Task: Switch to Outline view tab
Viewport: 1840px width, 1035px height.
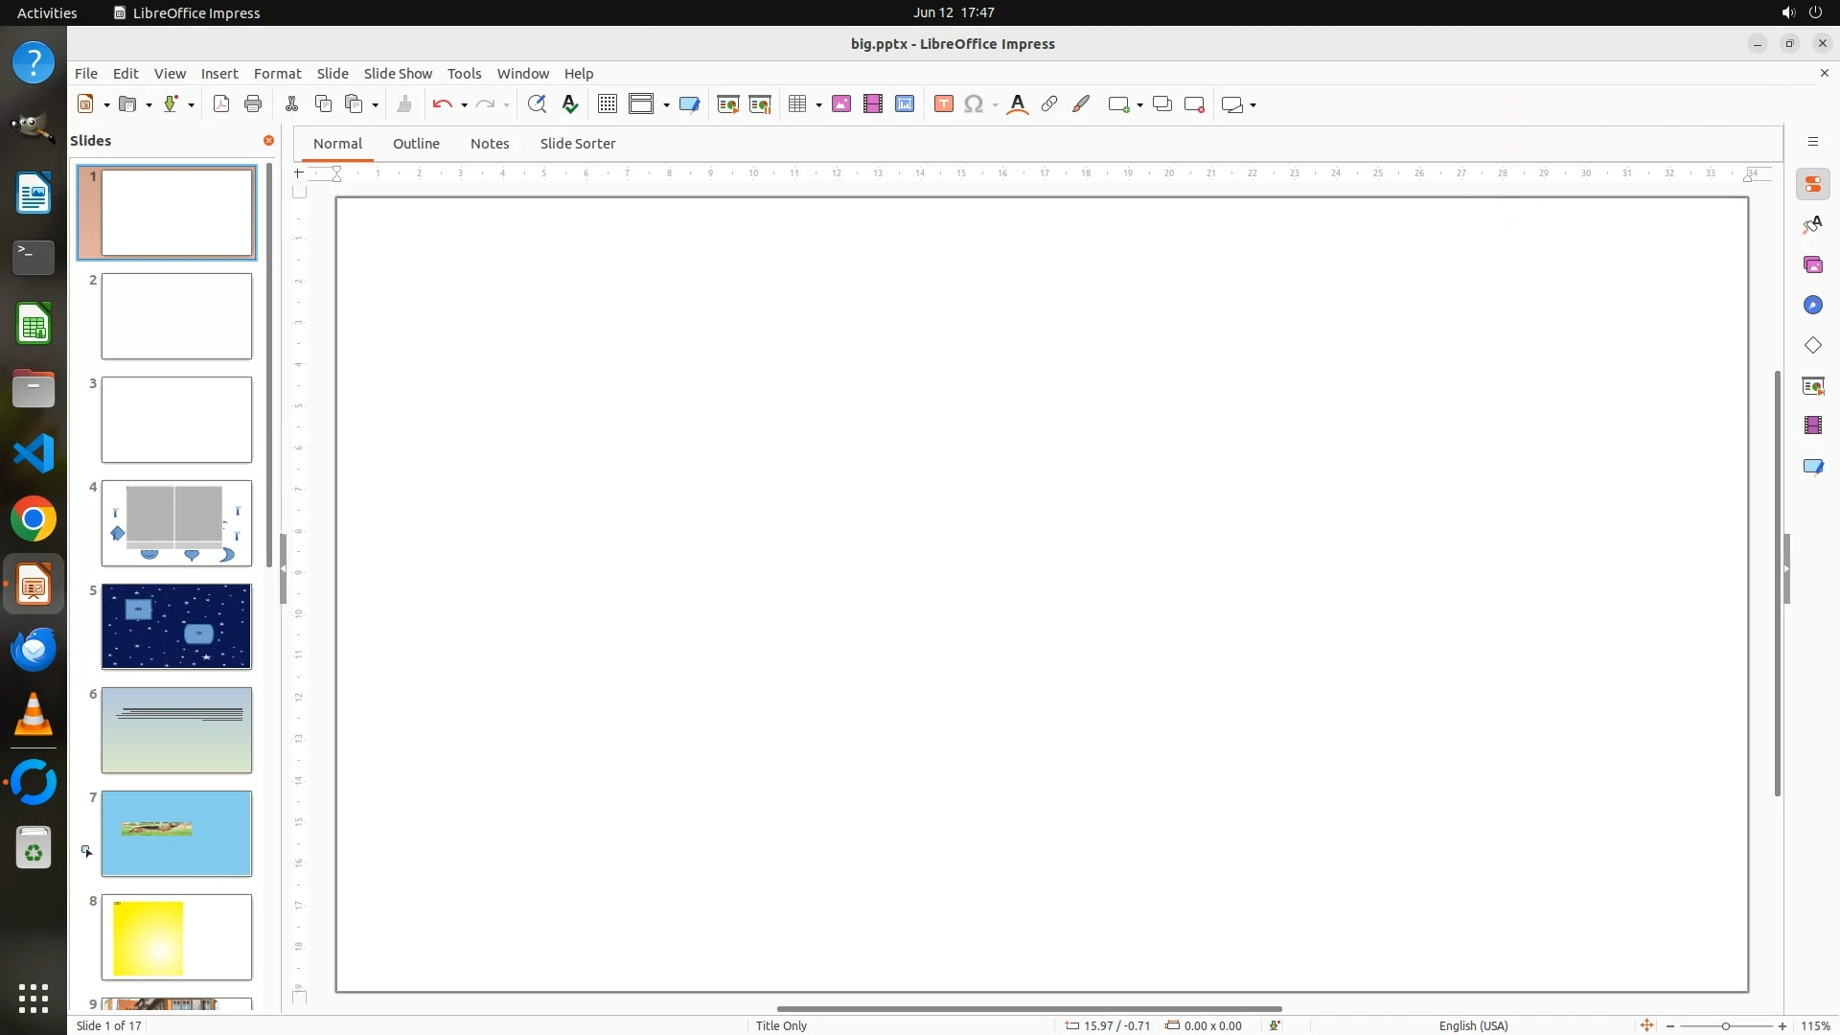Action: click(416, 144)
